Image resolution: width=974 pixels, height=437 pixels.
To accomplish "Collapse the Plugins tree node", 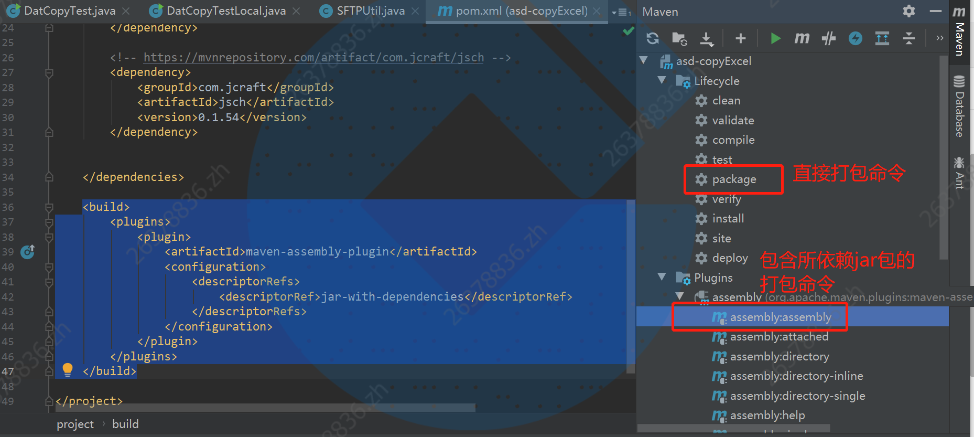I will (x=662, y=276).
